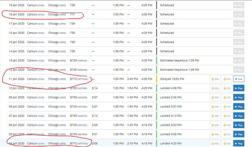Open aircraft registration N61898 link
The height and width of the screenshot is (147, 252).
pyautogui.click(x=82, y=134)
